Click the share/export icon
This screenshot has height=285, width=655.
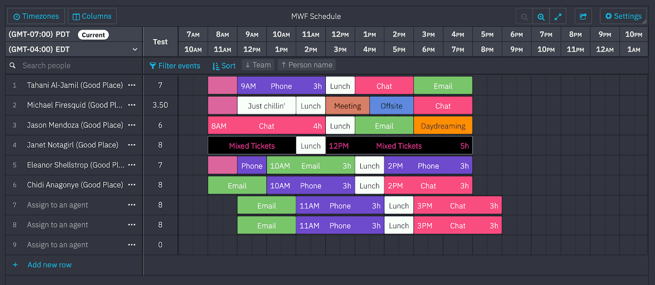click(x=583, y=17)
